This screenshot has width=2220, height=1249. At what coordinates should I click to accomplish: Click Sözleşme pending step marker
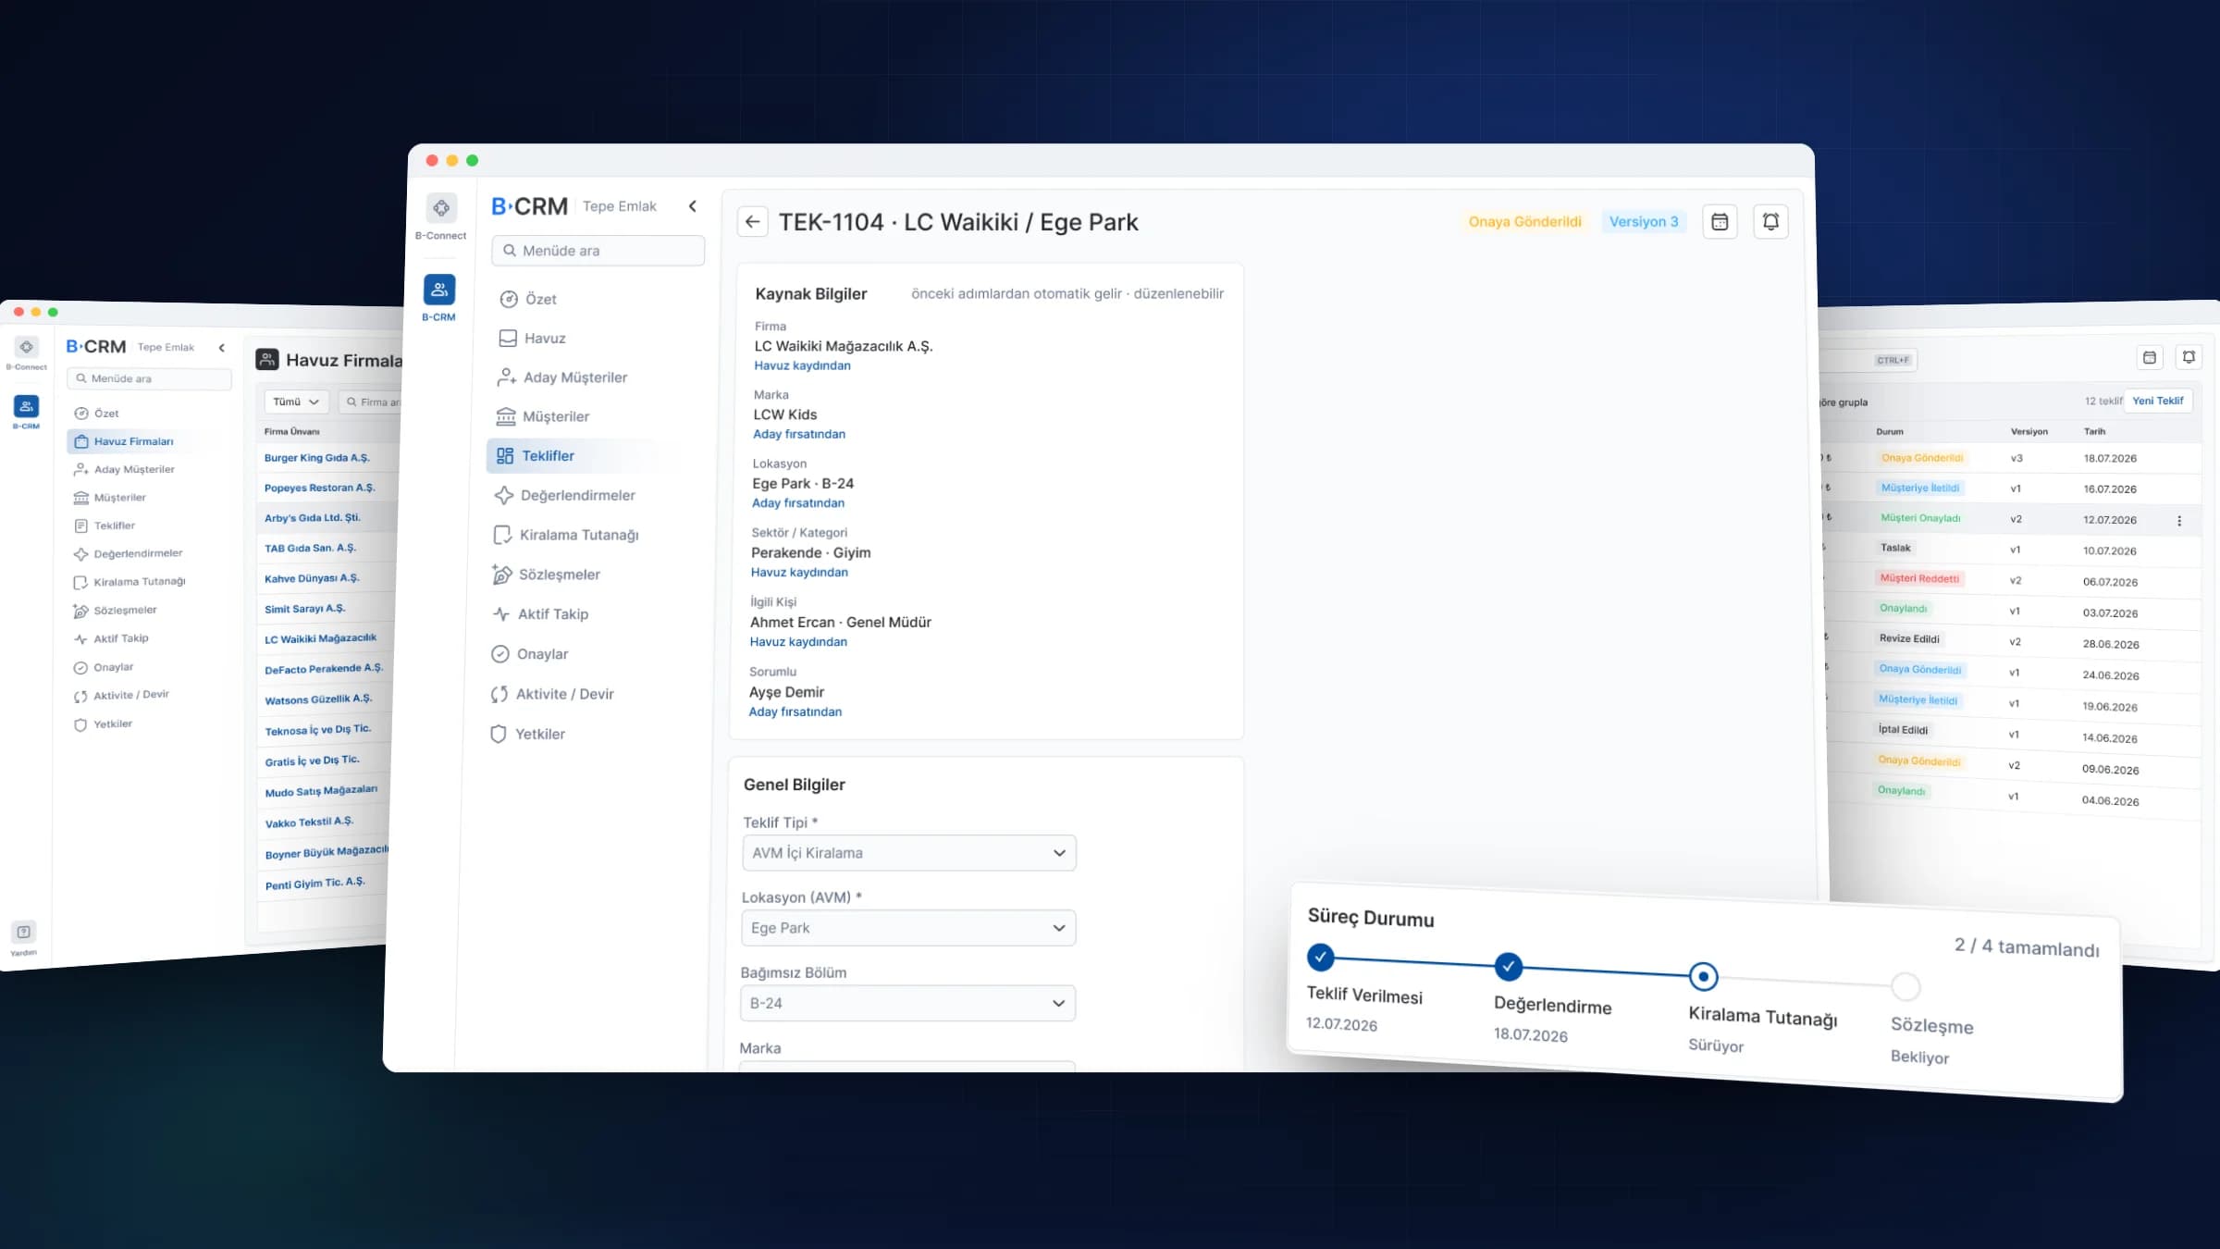tap(1905, 987)
